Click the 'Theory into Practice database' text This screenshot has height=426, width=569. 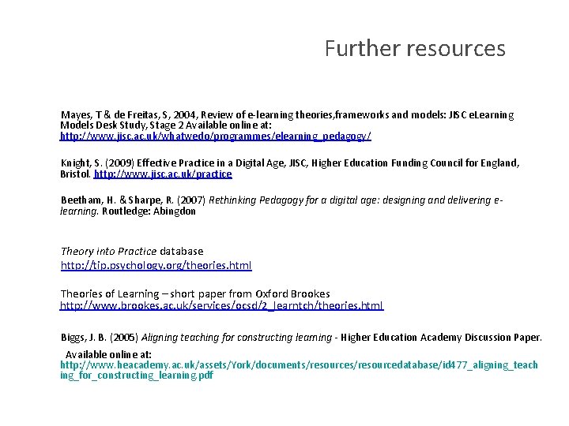(132, 252)
